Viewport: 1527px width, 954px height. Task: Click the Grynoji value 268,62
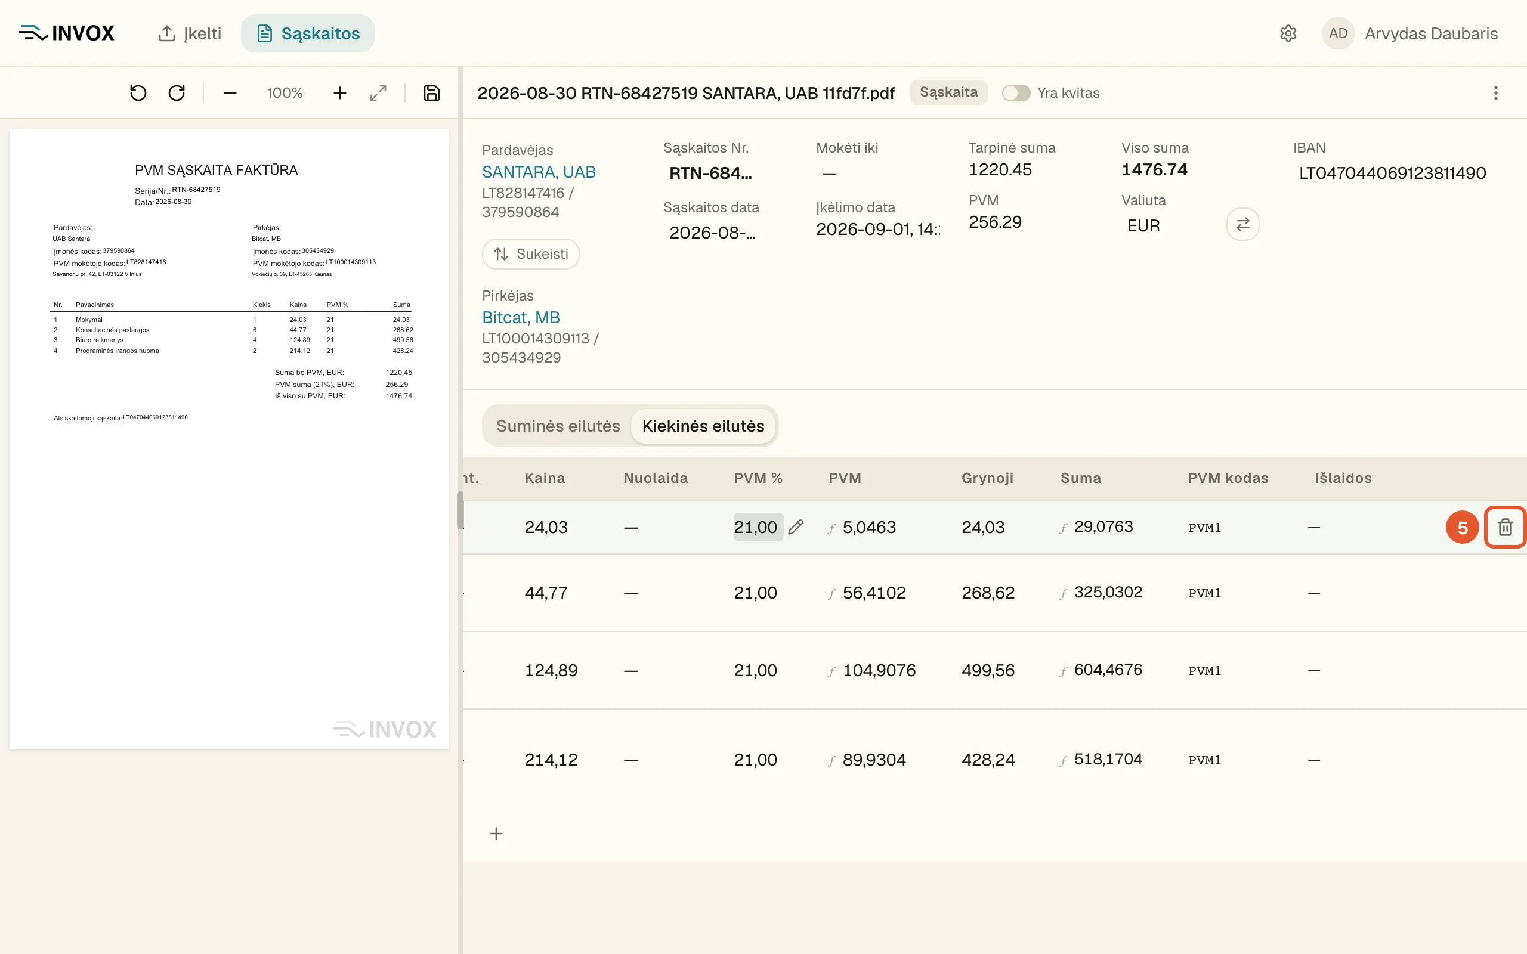(x=988, y=593)
